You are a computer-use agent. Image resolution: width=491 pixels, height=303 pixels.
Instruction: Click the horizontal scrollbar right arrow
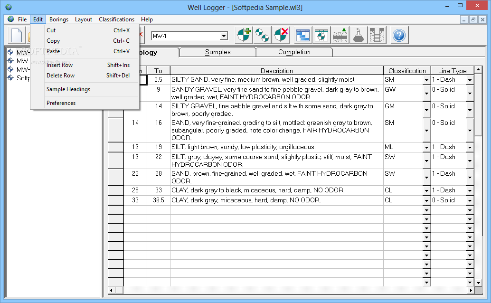pos(471,291)
